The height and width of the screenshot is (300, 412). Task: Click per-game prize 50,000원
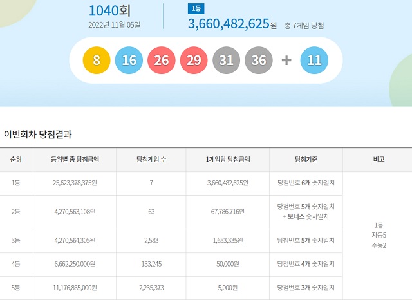[x=228, y=264]
